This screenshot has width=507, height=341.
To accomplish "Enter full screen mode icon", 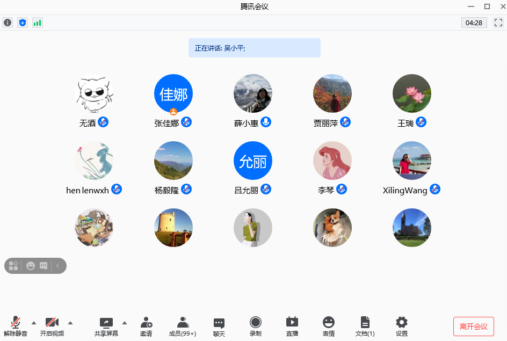I will (498, 23).
